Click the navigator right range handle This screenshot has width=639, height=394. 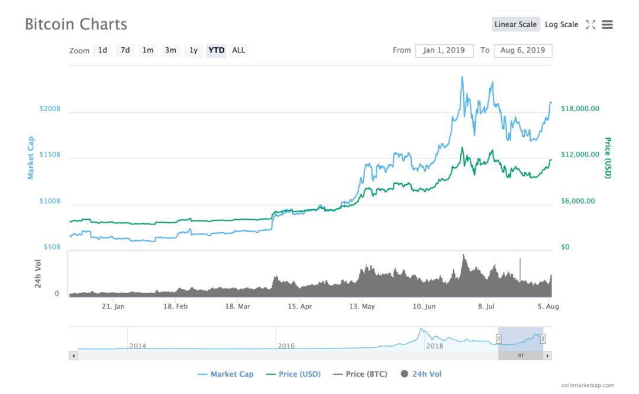click(x=543, y=338)
